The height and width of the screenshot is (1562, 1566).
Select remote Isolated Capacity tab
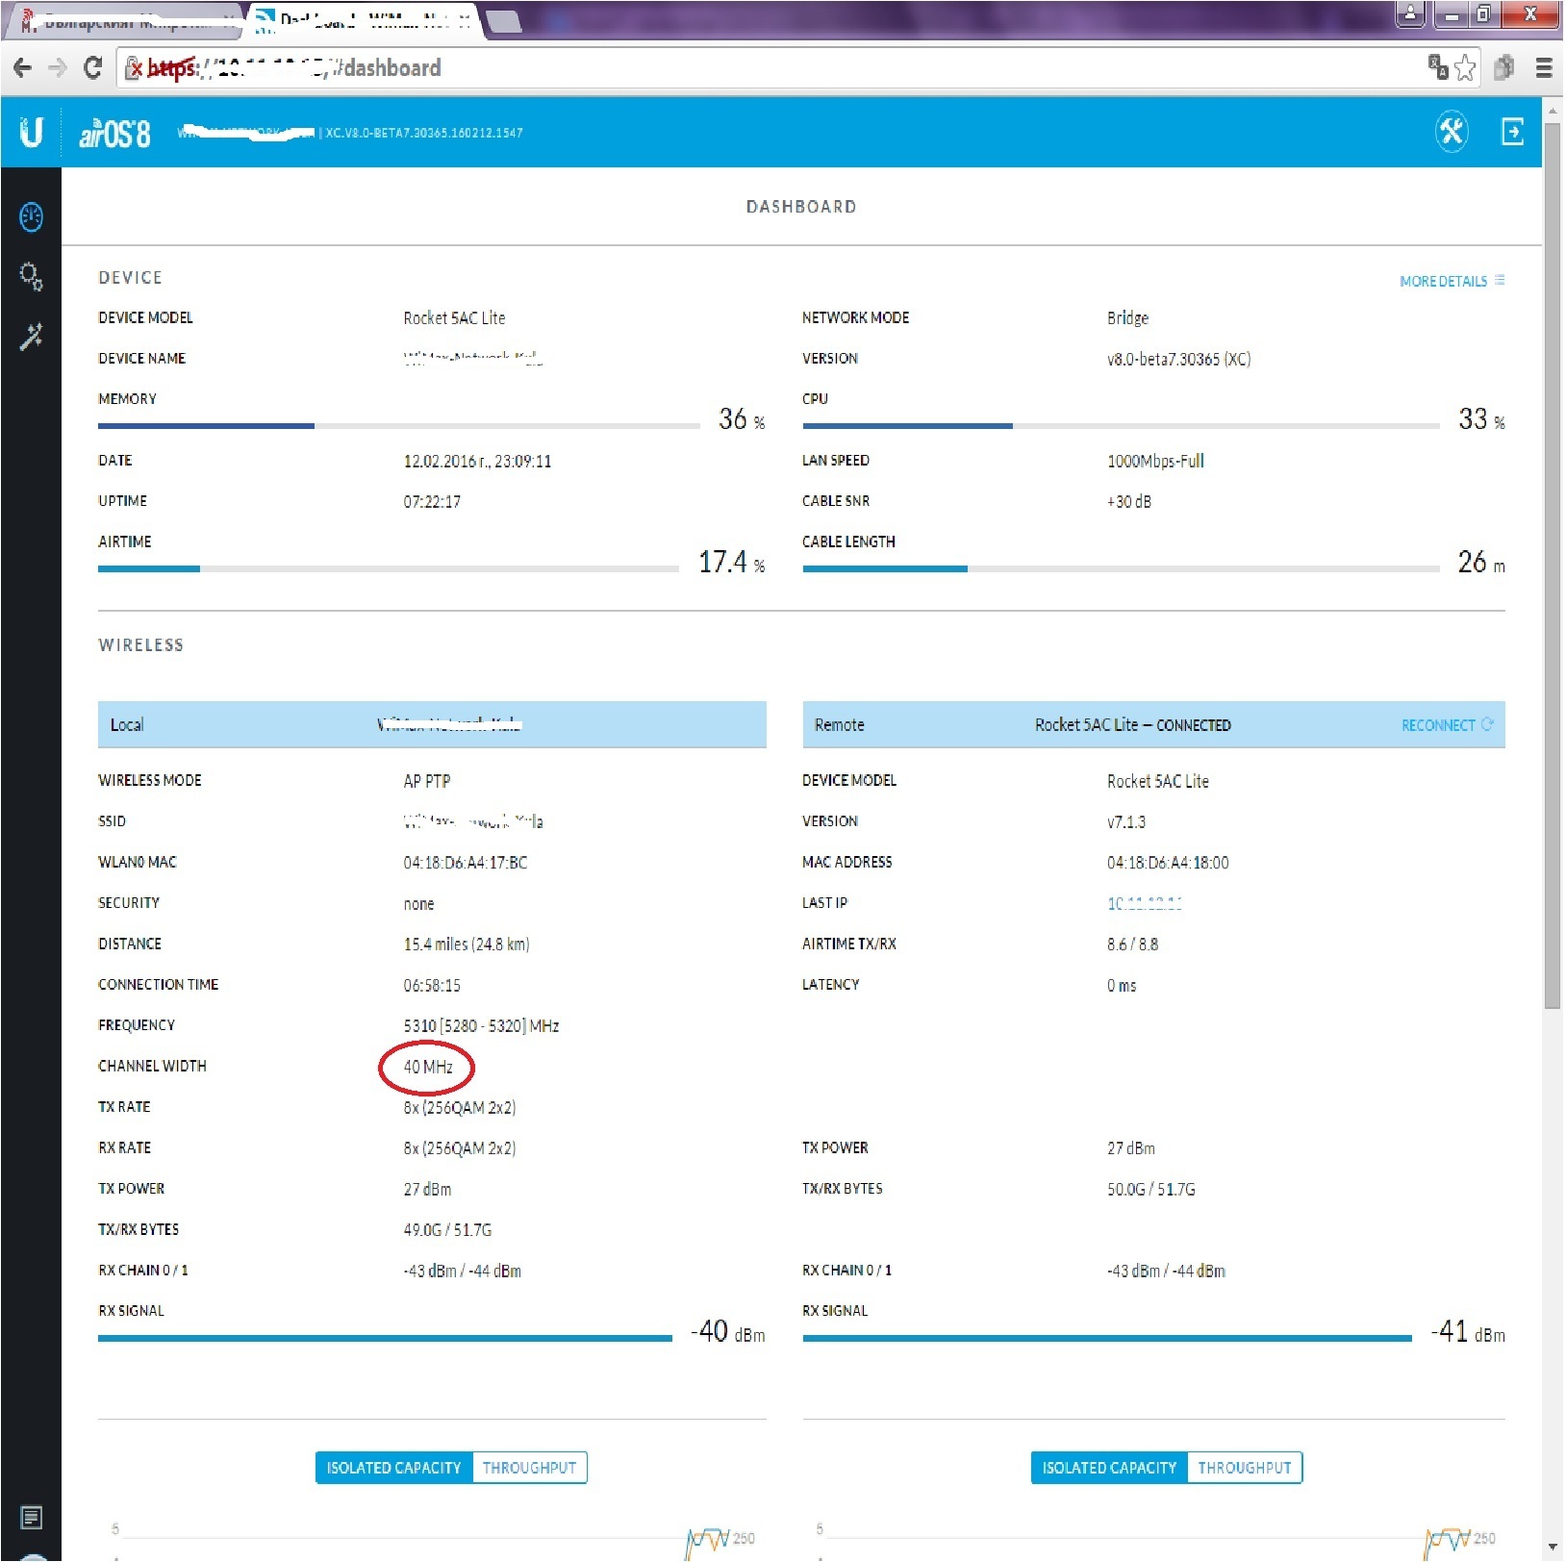(x=1109, y=1468)
